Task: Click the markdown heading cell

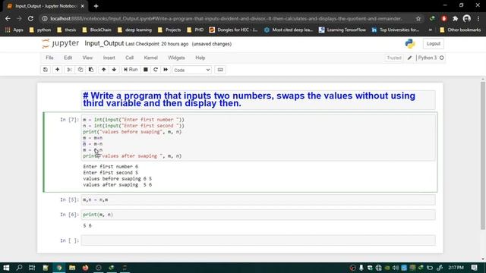Action: coord(258,99)
